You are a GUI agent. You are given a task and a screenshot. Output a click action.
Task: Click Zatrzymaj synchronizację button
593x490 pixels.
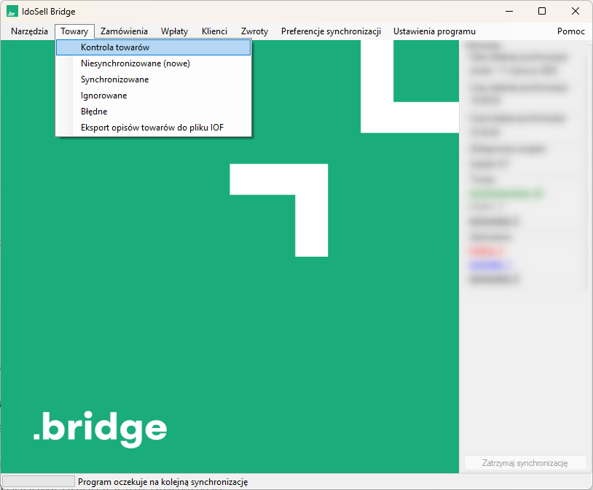(x=525, y=463)
